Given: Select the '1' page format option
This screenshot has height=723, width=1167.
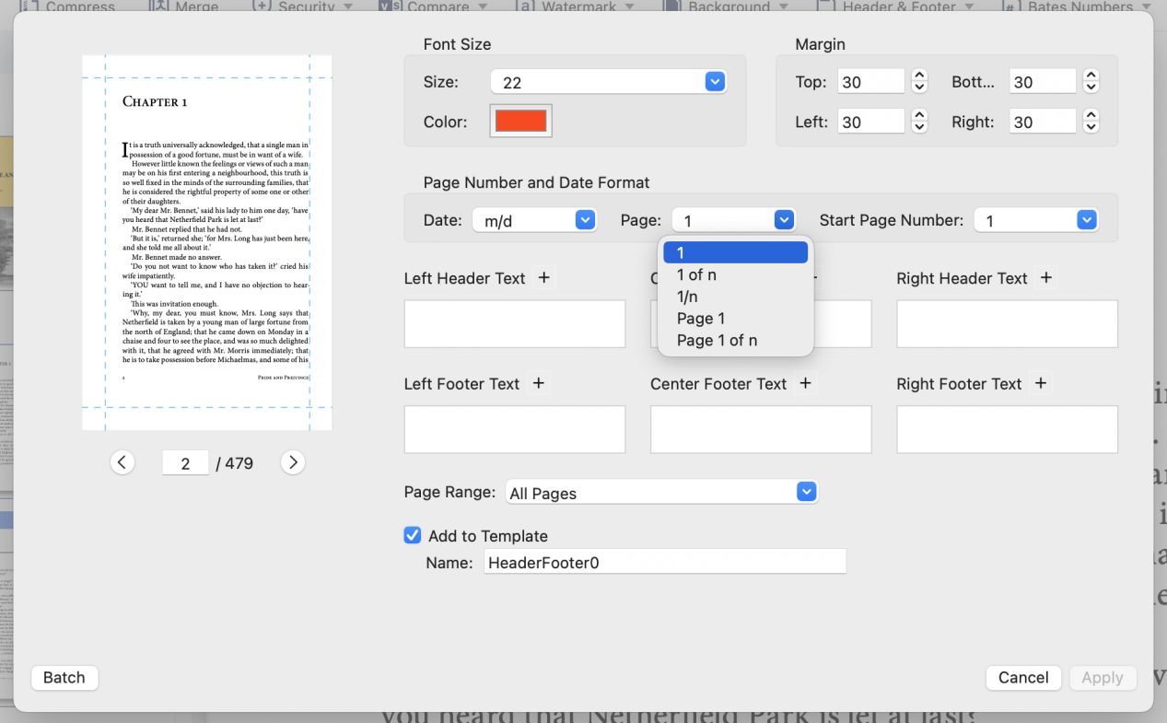Looking at the screenshot, I should coord(735,252).
